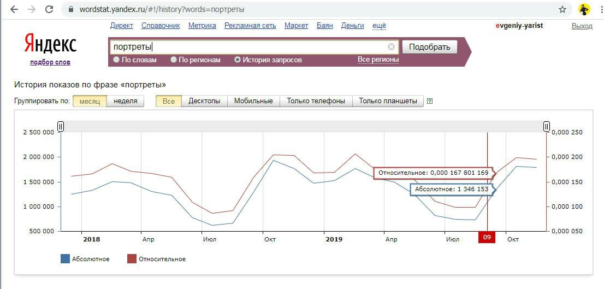Click the browser address bar URL

point(162,10)
